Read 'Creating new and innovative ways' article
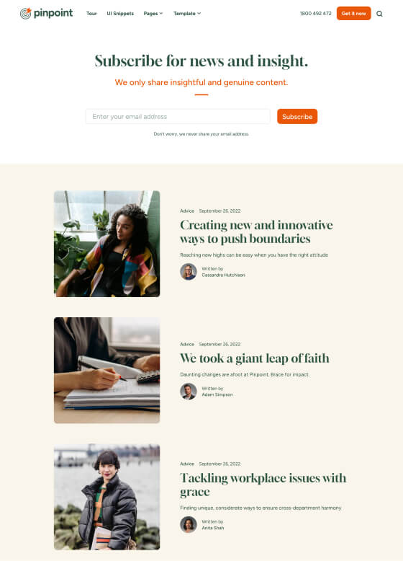Image resolution: width=403 pixels, height=561 pixels. pos(256,232)
